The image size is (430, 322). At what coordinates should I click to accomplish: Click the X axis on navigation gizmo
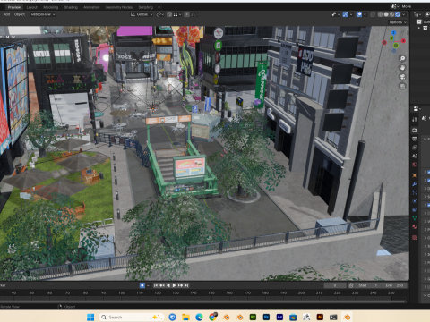[403, 41]
